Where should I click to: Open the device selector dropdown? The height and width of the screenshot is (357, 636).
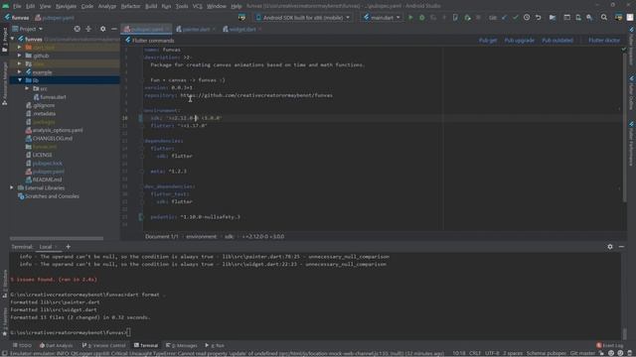(x=302, y=18)
